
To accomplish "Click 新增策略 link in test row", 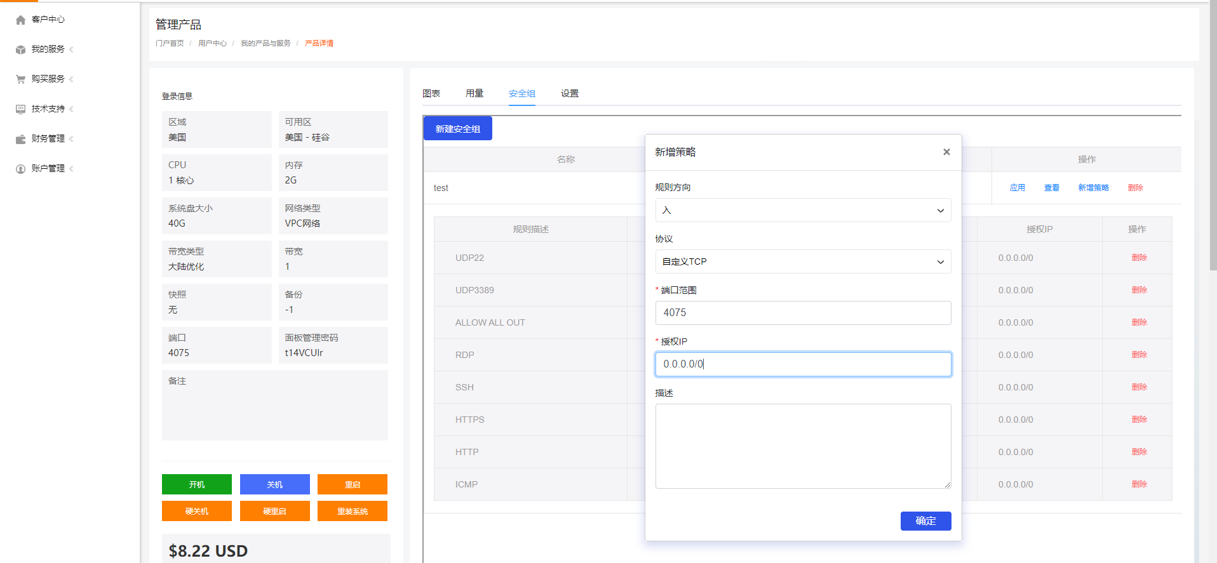I will coord(1094,188).
